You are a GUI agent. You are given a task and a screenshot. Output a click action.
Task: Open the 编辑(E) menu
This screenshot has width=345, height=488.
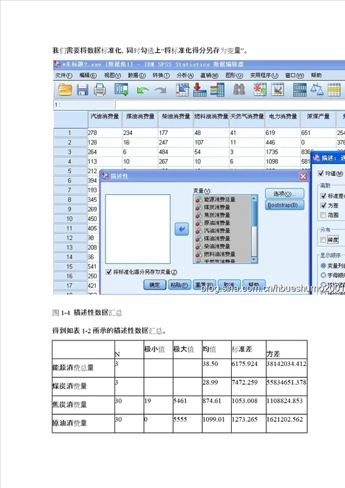[88, 75]
